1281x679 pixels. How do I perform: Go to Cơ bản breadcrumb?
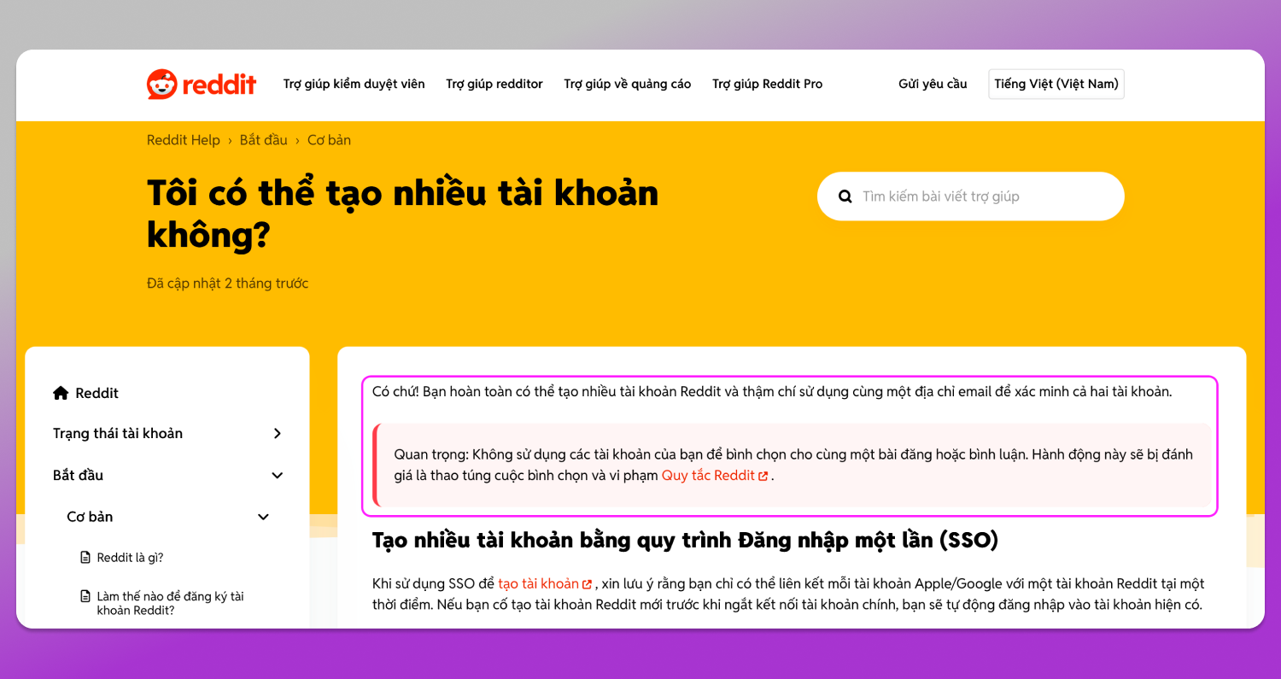(329, 140)
